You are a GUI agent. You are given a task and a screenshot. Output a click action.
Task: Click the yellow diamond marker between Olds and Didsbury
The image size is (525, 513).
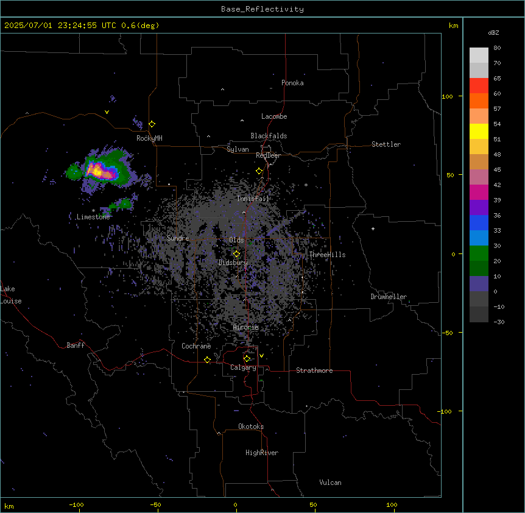(237, 254)
